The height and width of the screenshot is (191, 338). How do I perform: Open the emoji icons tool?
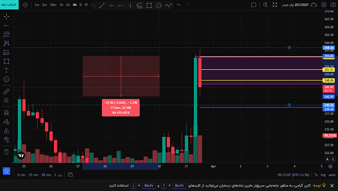coord(6,79)
